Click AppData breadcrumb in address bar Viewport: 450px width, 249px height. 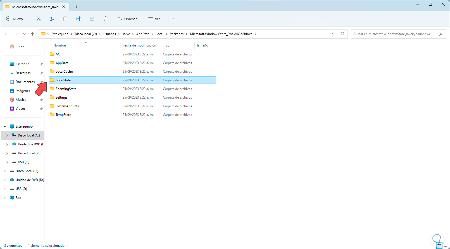tap(143, 34)
